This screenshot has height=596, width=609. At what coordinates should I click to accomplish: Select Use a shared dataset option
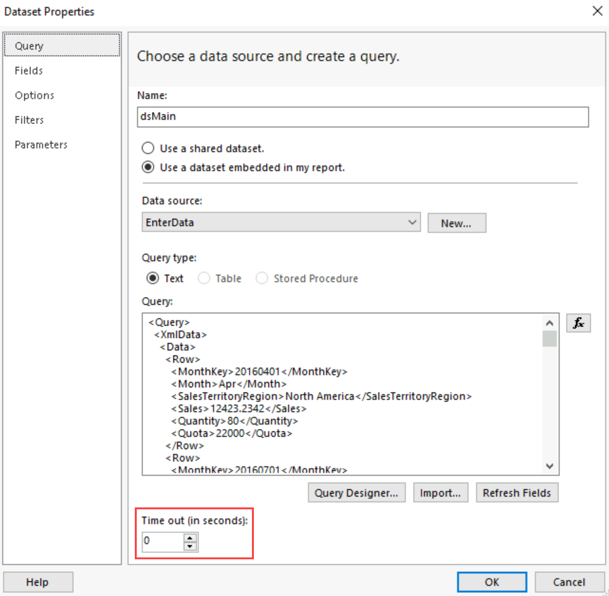[x=146, y=148]
